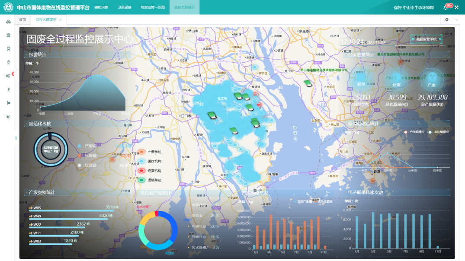
Task: Switch to the 首页 tab
Action: [x=22, y=20]
